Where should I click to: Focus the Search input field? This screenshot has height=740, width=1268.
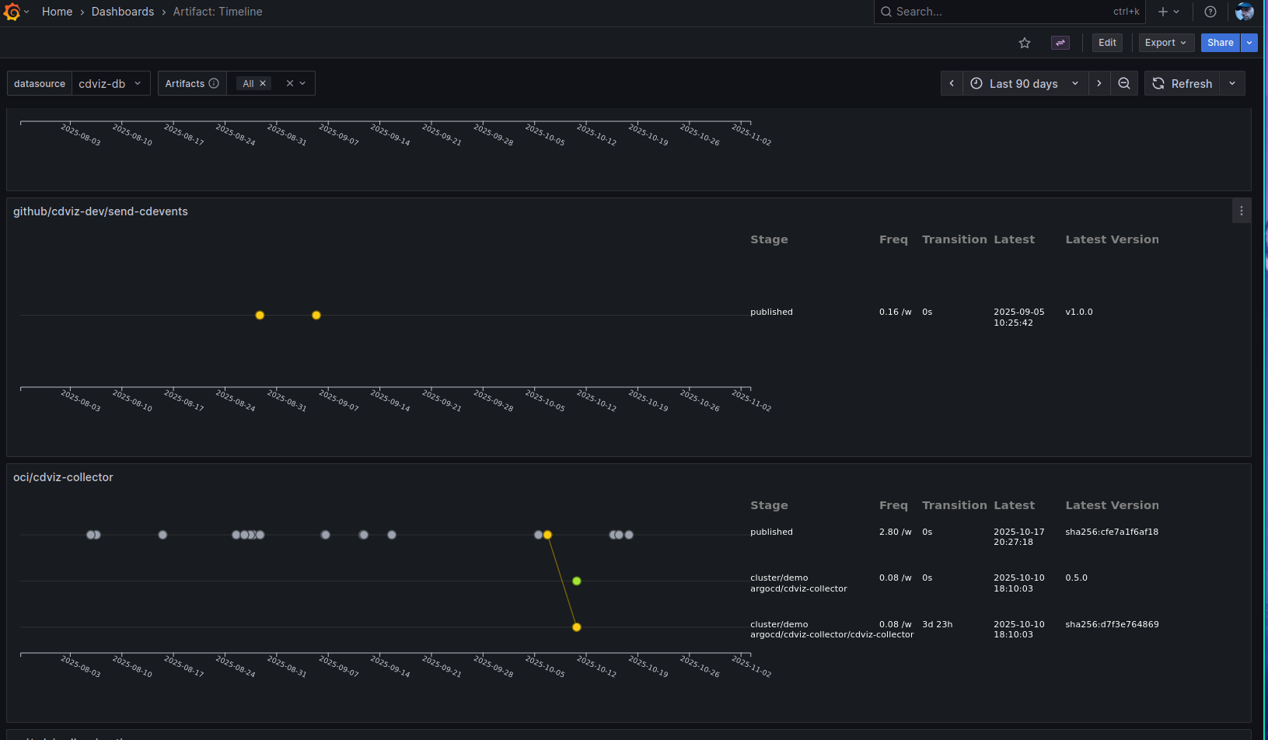[x=1009, y=12]
